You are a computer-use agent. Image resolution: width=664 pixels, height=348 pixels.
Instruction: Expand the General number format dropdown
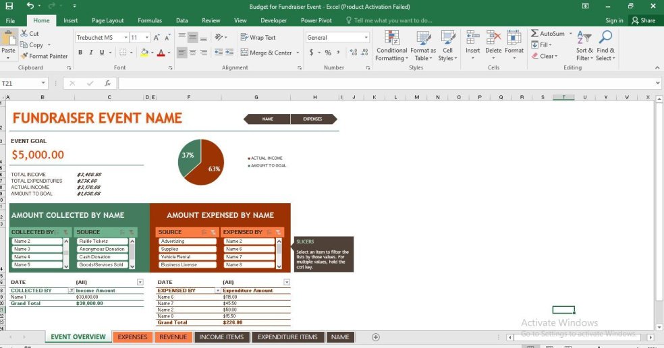(366, 38)
